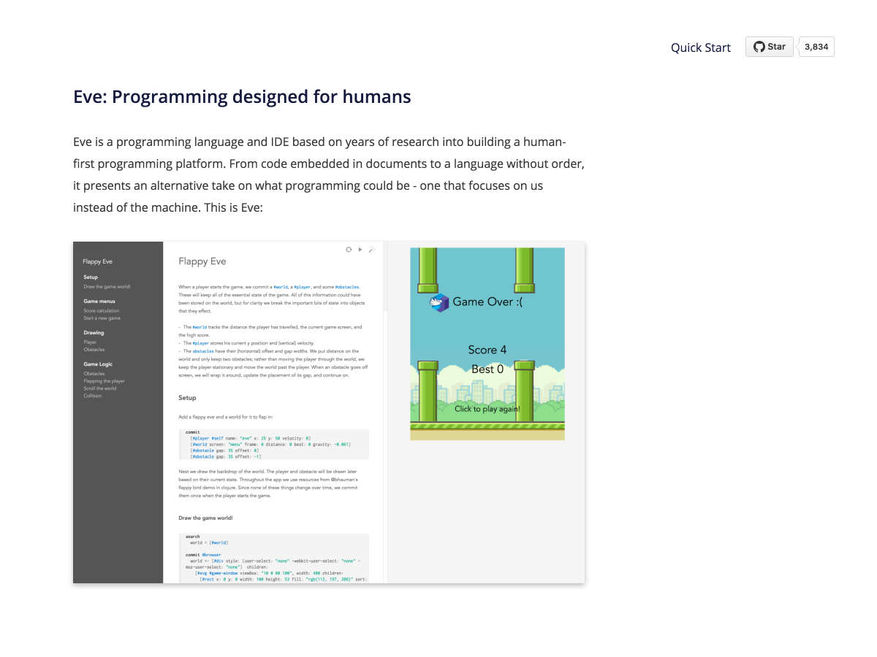Click the play triangle icon in the editor toolbar
Image resolution: width=877 pixels, height=657 pixels.
click(x=360, y=250)
